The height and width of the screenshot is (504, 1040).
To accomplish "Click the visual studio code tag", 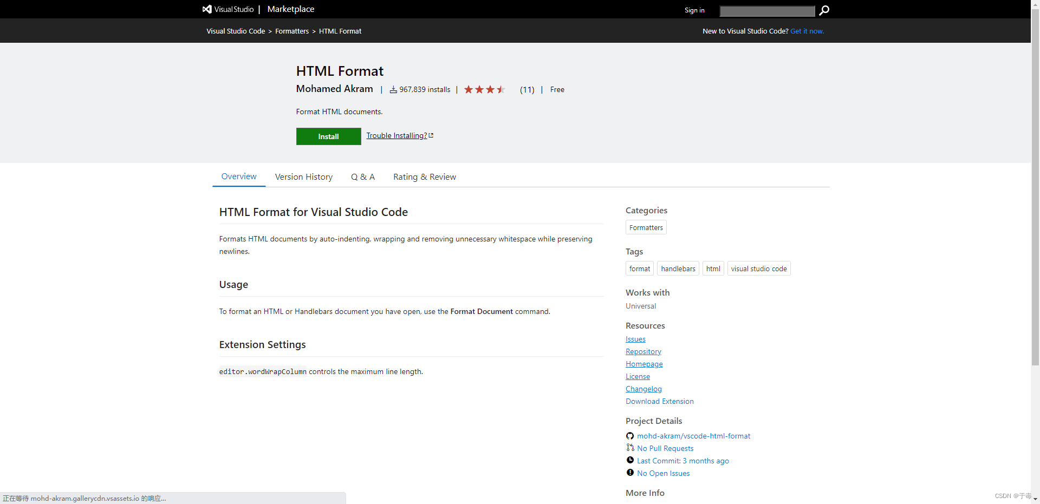I will 759,269.
